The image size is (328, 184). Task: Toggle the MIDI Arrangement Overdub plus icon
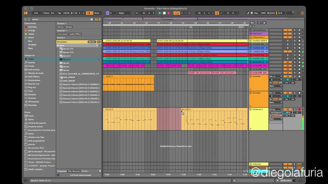click(175, 13)
